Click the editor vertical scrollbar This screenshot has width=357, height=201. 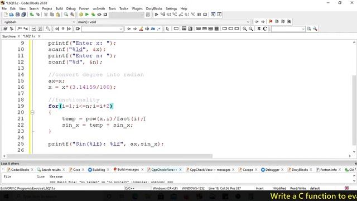pyautogui.click(x=354, y=110)
